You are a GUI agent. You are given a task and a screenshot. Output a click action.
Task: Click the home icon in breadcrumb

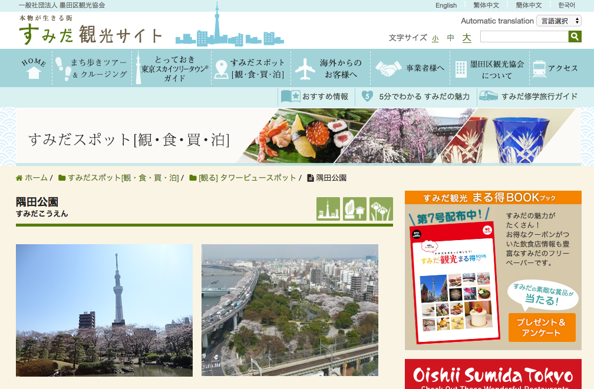coord(19,178)
